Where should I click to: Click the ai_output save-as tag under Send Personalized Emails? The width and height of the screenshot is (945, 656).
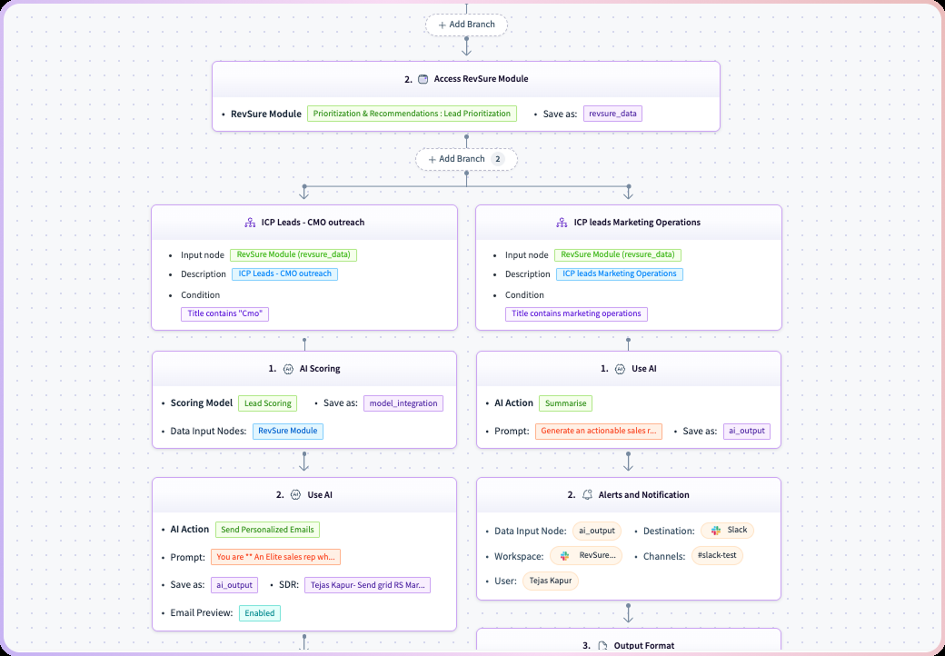(x=234, y=585)
